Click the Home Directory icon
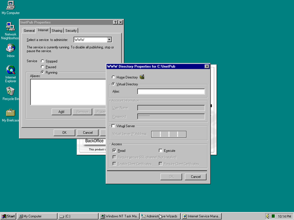 click(142, 77)
